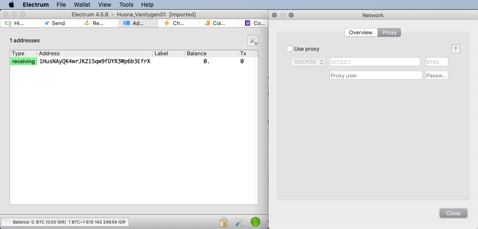Switch to the History tab
Image resolution: width=478 pixels, height=229 pixels.
click(x=20, y=23)
